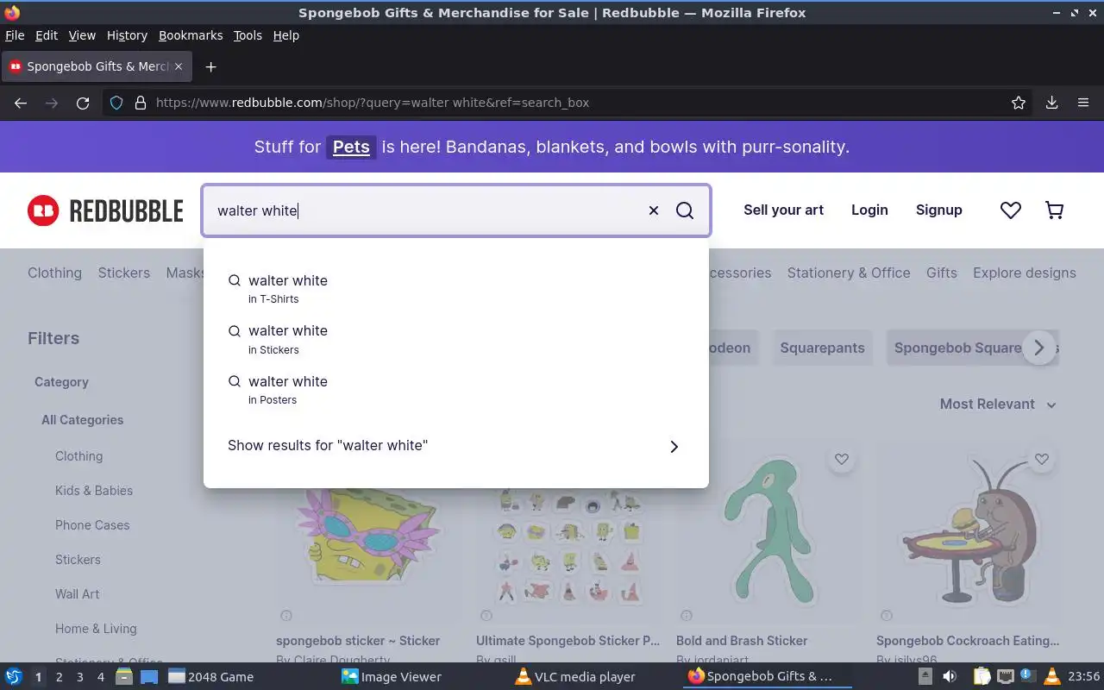Favorite the Bold and Brash Sticker
This screenshot has width=1104, height=690.
(x=842, y=460)
